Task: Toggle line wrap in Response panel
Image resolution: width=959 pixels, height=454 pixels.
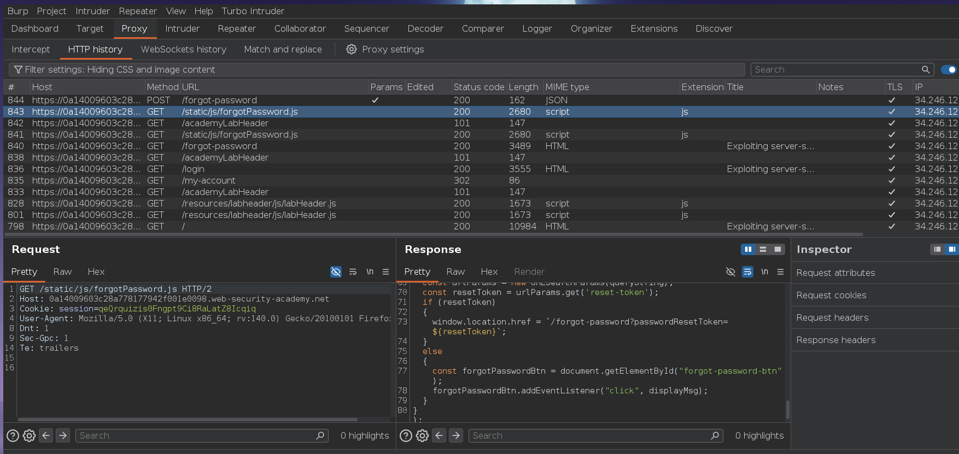Action: (x=747, y=272)
